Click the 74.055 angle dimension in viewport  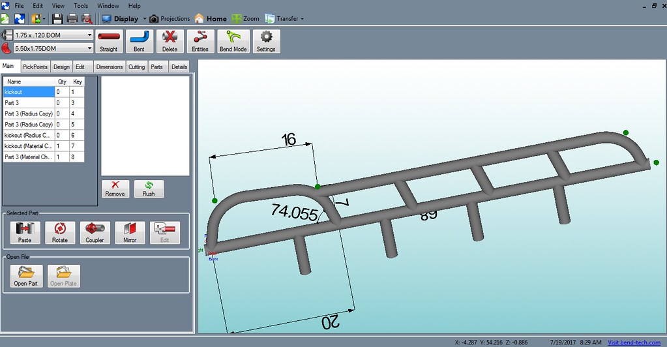click(295, 212)
